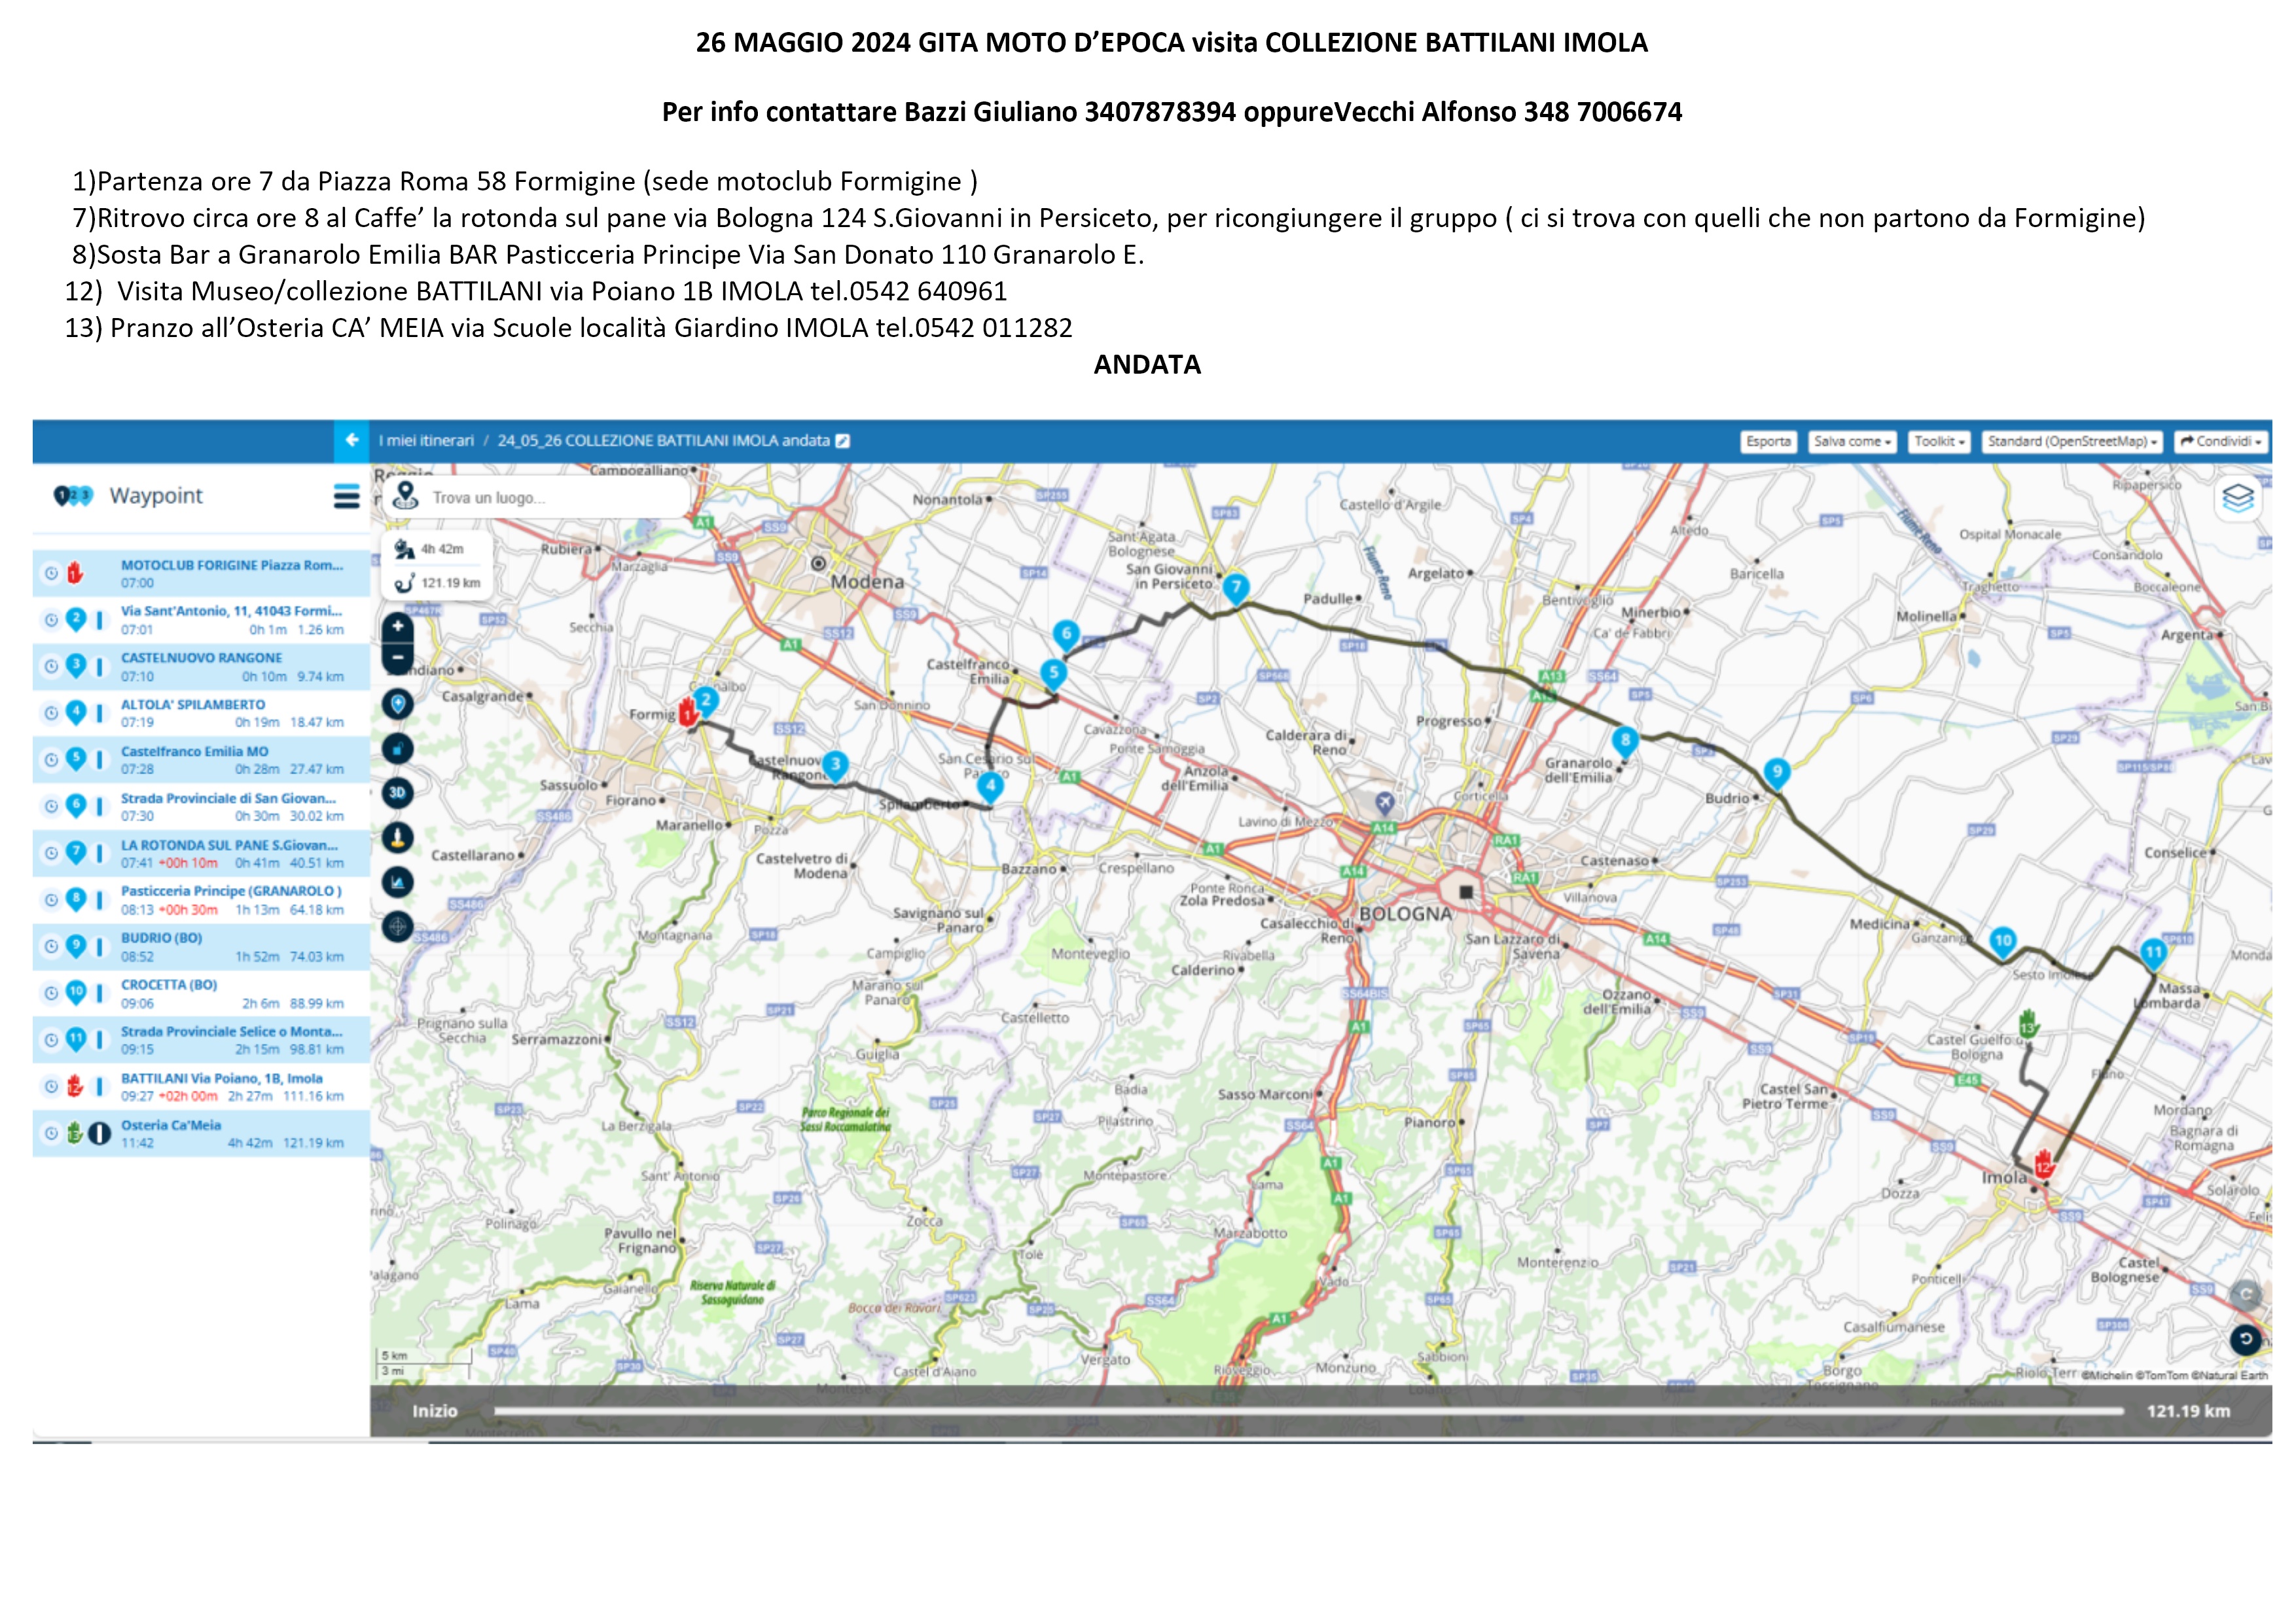This screenshot has height=1623, width=2296.
Task: Toggle the round bar marker in the Osteria Ca'Meia row
Action: [x=99, y=1134]
